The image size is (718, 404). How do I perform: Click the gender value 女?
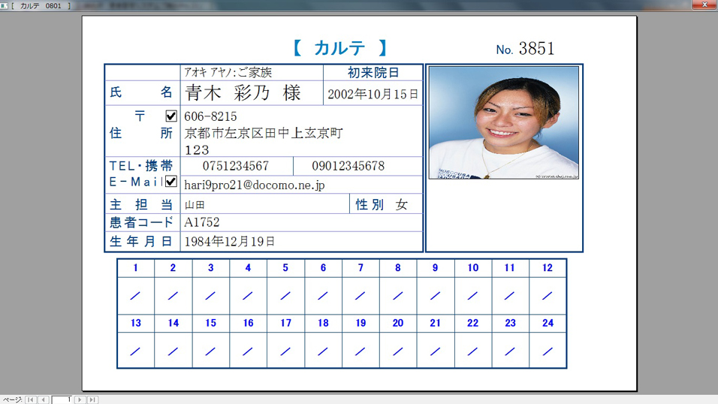pos(402,205)
